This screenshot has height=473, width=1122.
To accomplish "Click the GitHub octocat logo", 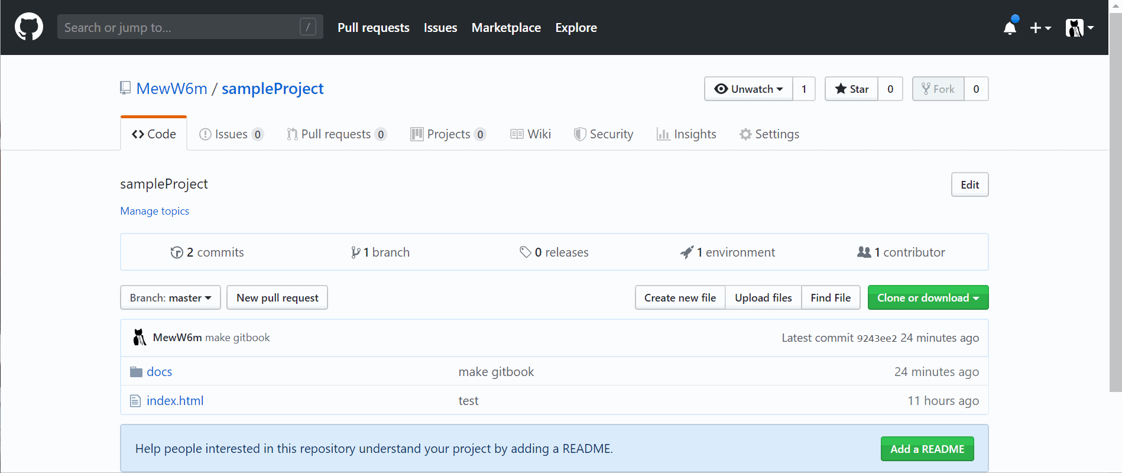I will (x=29, y=27).
